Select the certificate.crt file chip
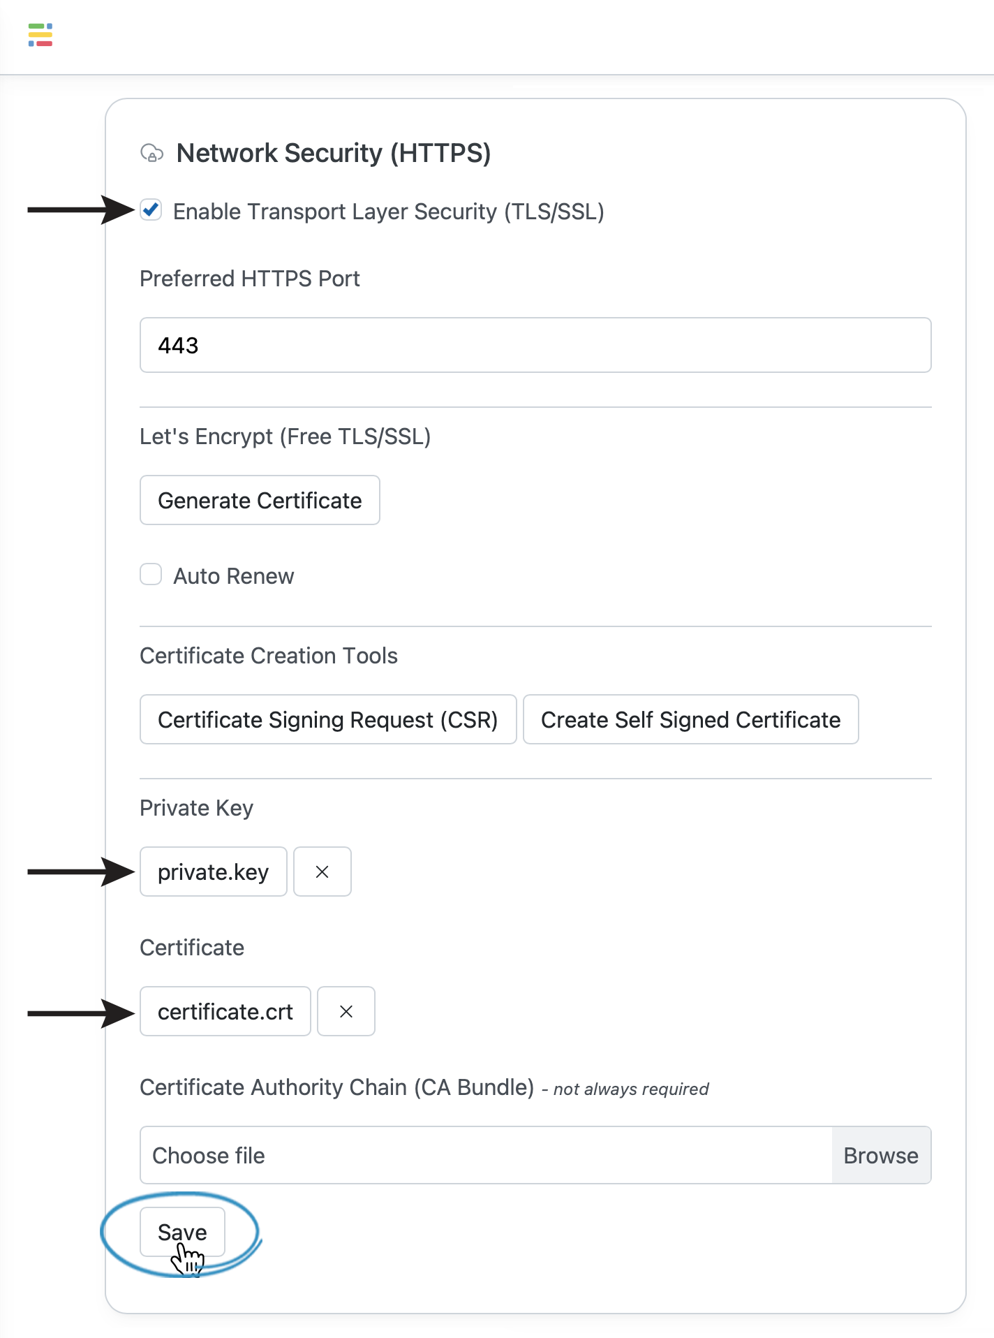The height and width of the screenshot is (1338, 994). 225,1011
